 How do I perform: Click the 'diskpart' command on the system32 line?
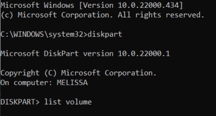click(x=105, y=35)
